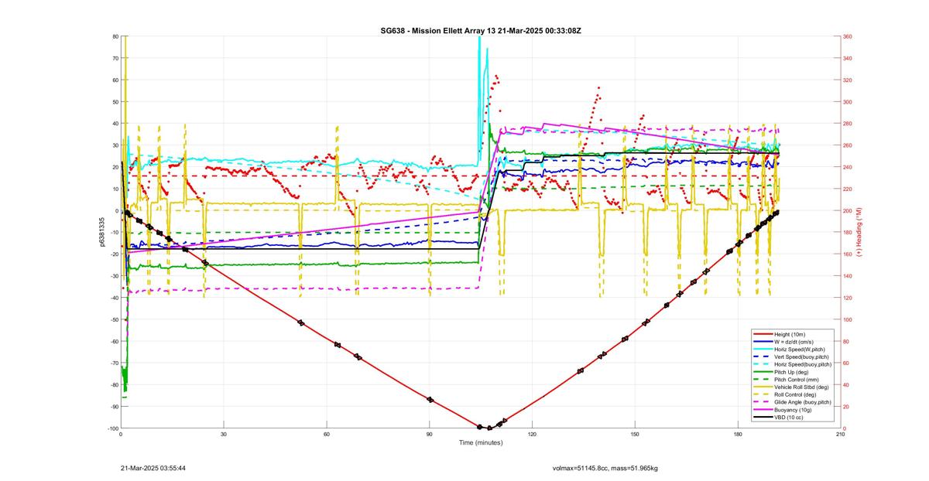Click heading axis tick label '320'
This screenshot has width=929, height=481.
847,80
